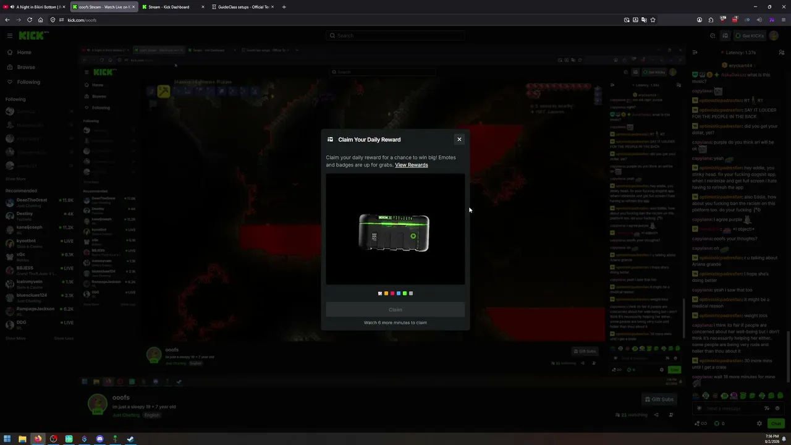Click the Gift Subs button
Viewport: 791px width, 445px height.
(x=659, y=399)
